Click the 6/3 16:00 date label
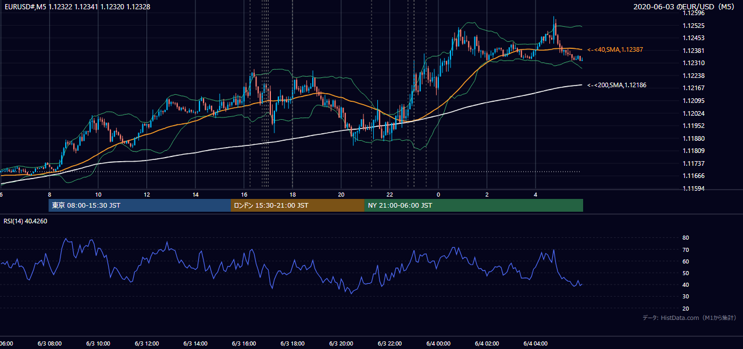This screenshot has height=349, width=743. coord(244,344)
